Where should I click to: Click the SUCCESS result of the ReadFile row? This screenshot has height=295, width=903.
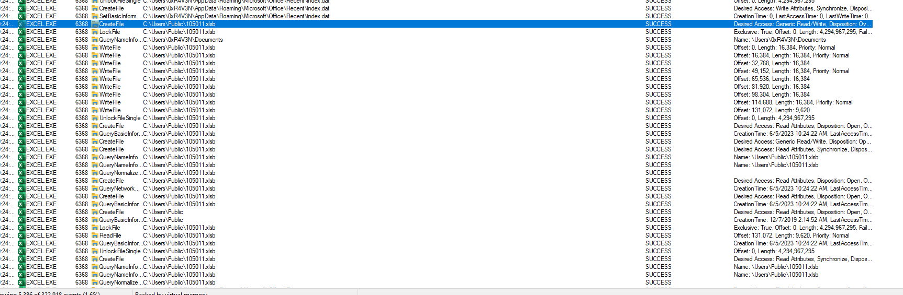click(x=658, y=235)
